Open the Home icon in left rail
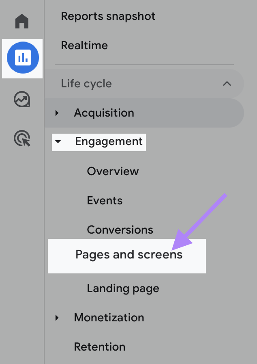This screenshot has height=364, width=257. [x=22, y=21]
